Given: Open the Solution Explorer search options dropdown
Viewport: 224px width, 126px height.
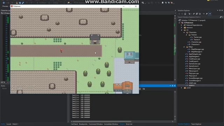Looking at the screenshot, I should tap(223, 17).
